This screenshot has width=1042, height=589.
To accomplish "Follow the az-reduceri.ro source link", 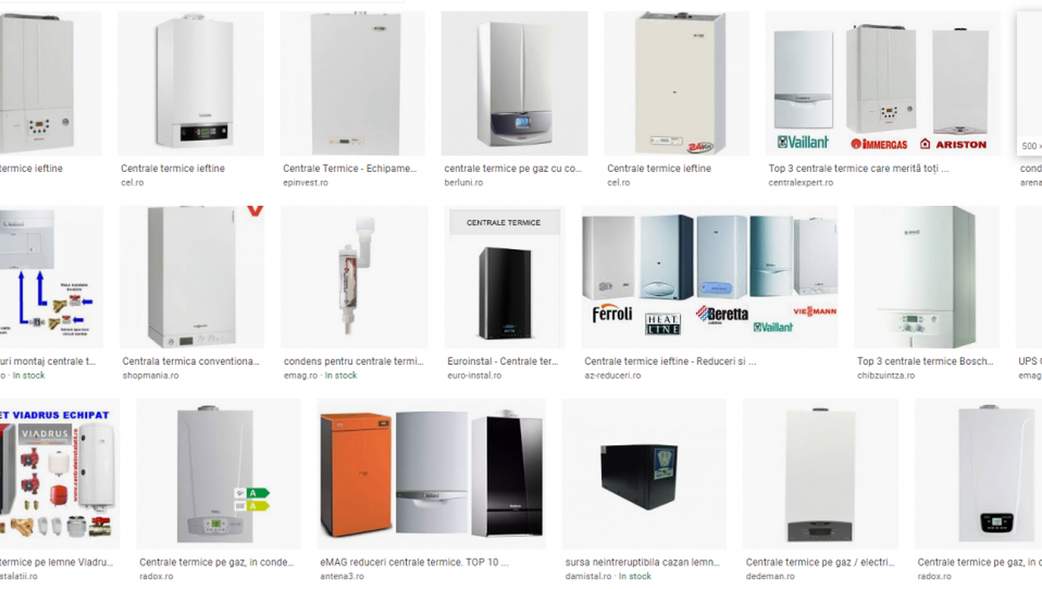I will coord(612,376).
